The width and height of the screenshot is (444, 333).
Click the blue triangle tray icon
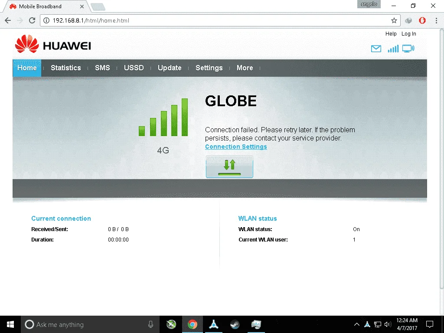click(x=367, y=324)
